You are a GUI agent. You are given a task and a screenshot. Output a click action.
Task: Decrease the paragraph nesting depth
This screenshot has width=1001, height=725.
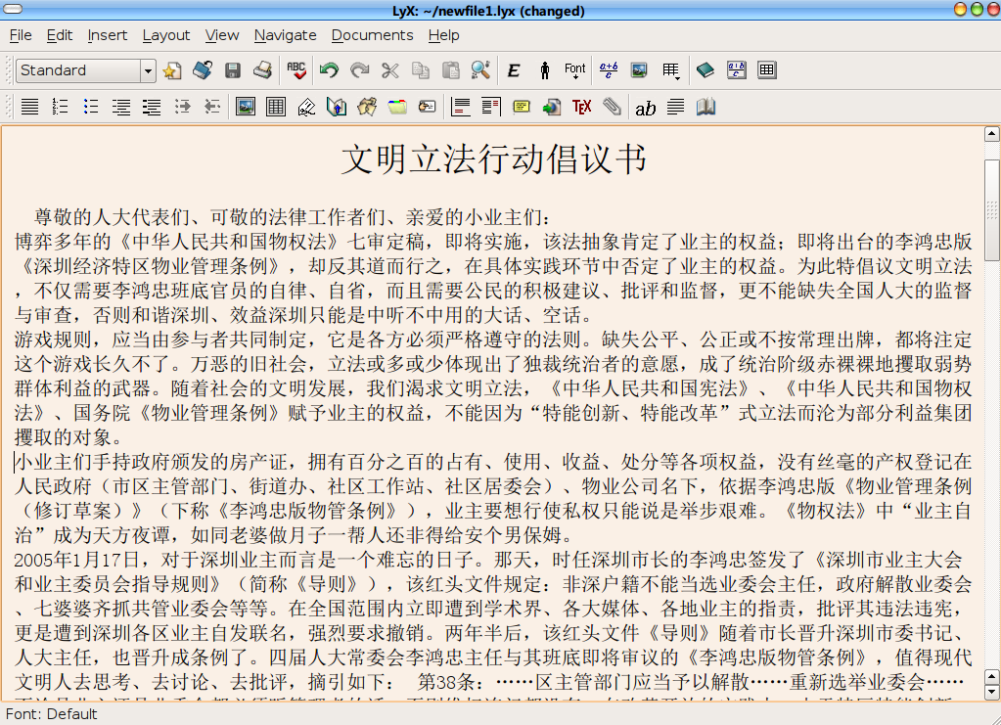click(212, 107)
